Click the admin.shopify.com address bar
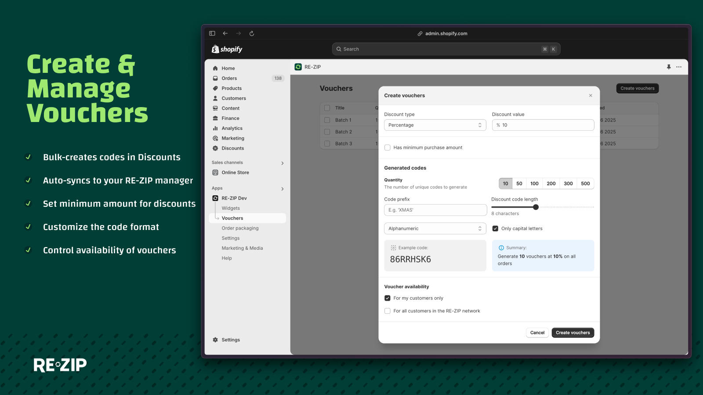This screenshot has width=703, height=395. pyautogui.click(x=446, y=33)
